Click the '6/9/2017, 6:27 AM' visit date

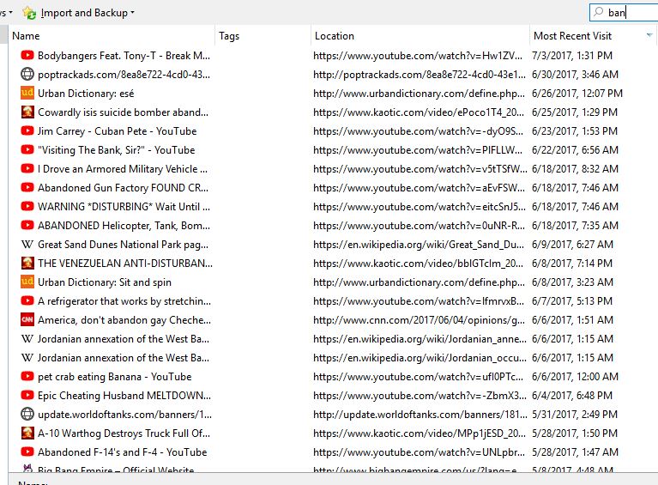(x=572, y=245)
